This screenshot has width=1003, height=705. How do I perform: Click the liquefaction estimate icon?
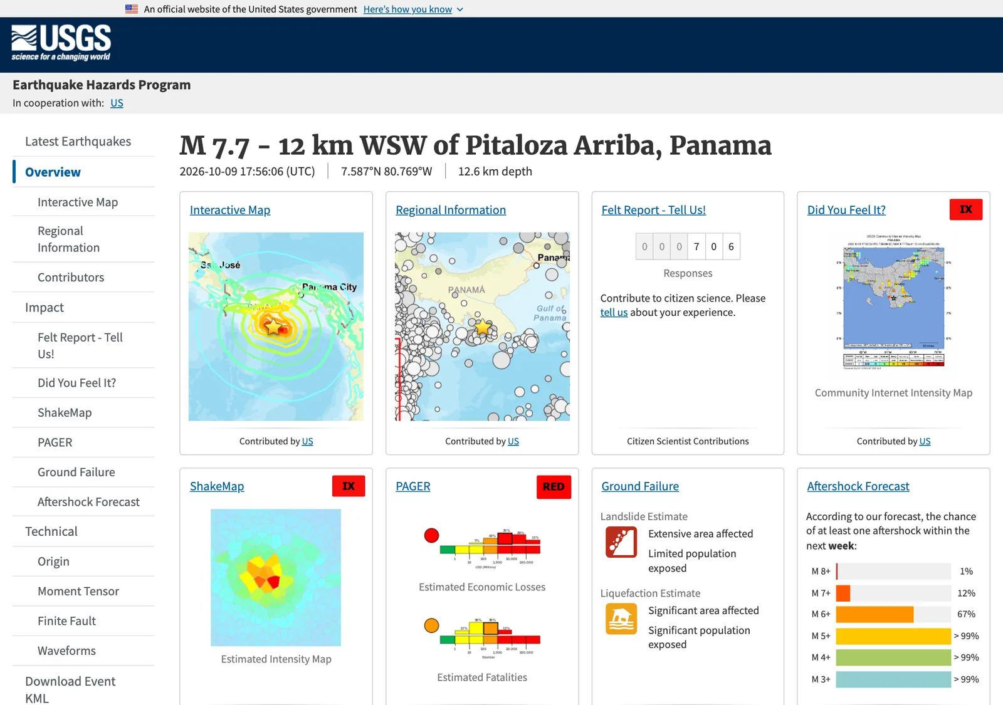(621, 619)
